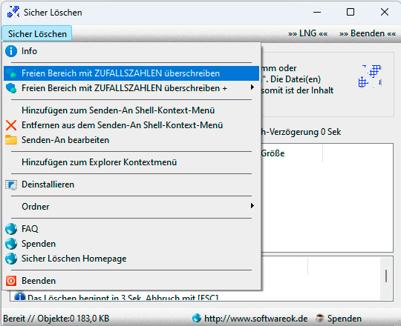Choose Info from the menu

pos(131,51)
